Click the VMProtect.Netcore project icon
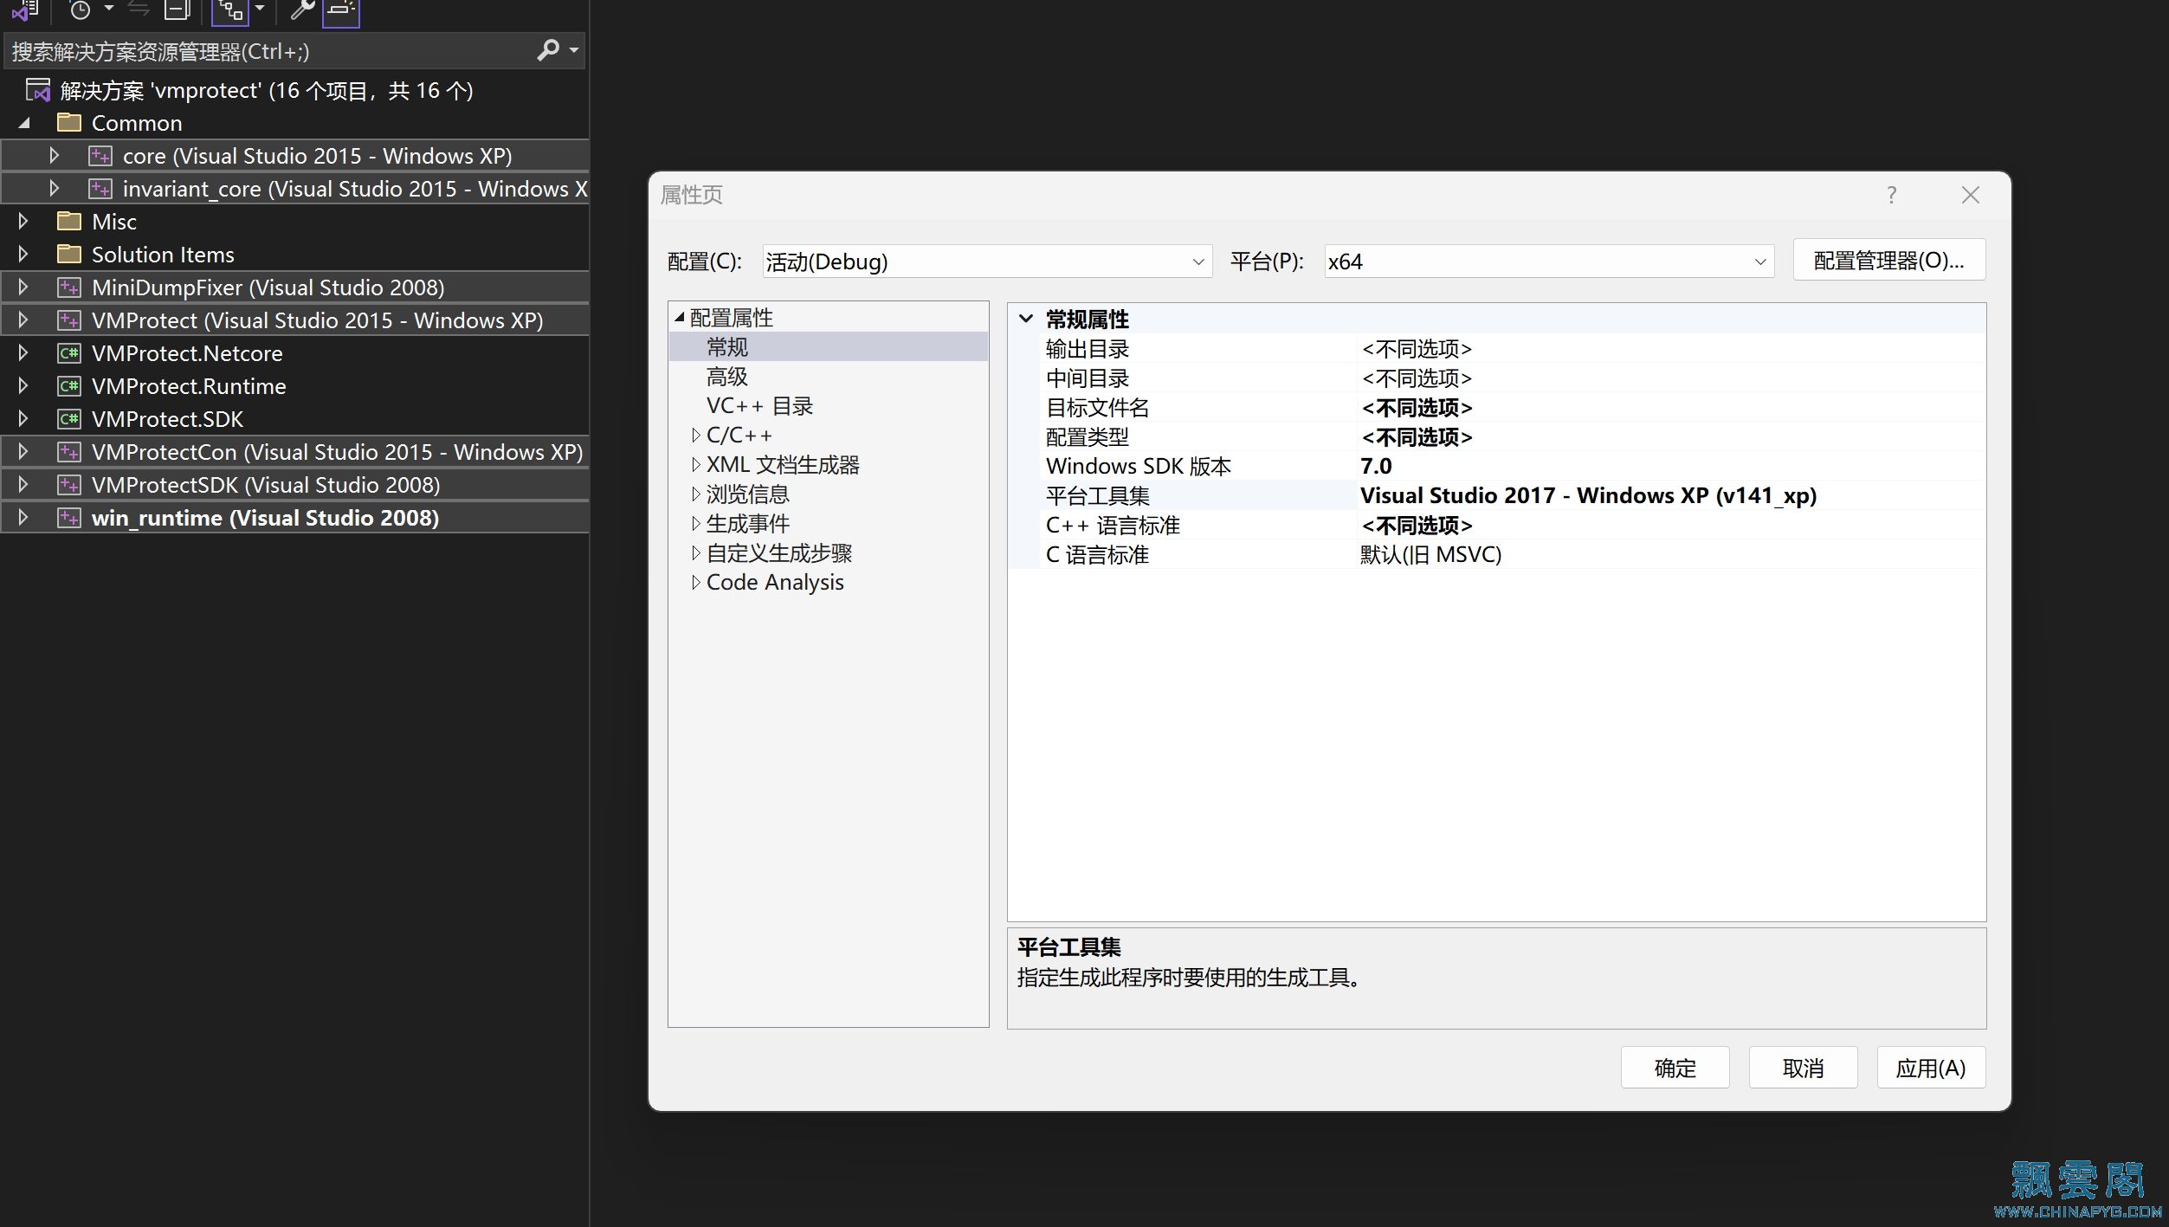 point(68,353)
